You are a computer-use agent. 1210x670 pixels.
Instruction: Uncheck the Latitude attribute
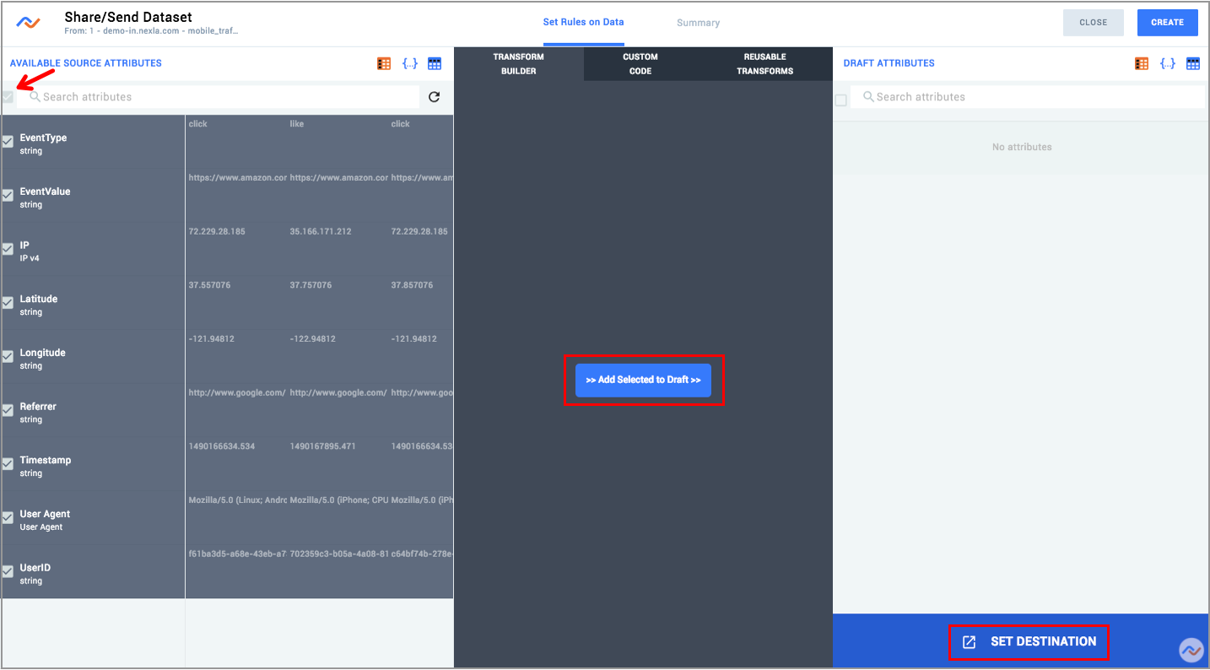(8, 303)
